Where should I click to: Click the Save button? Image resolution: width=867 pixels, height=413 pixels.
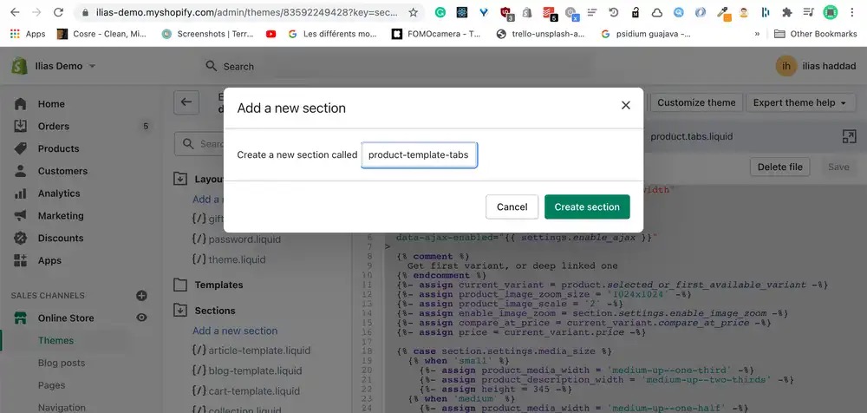(838, 167)
